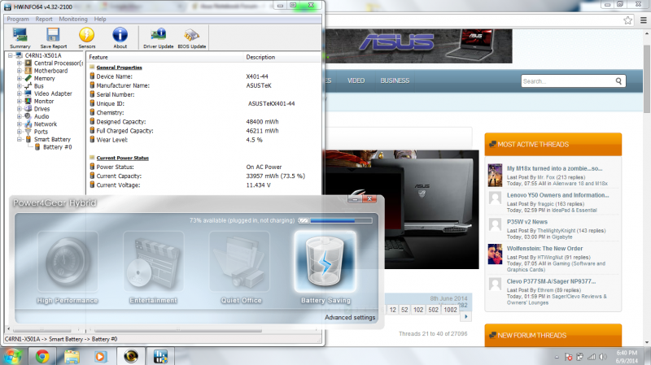Expand the Memory tree node
Viewport: 651px width, 365px height.
pyautogui.click(x=19, y=78)
